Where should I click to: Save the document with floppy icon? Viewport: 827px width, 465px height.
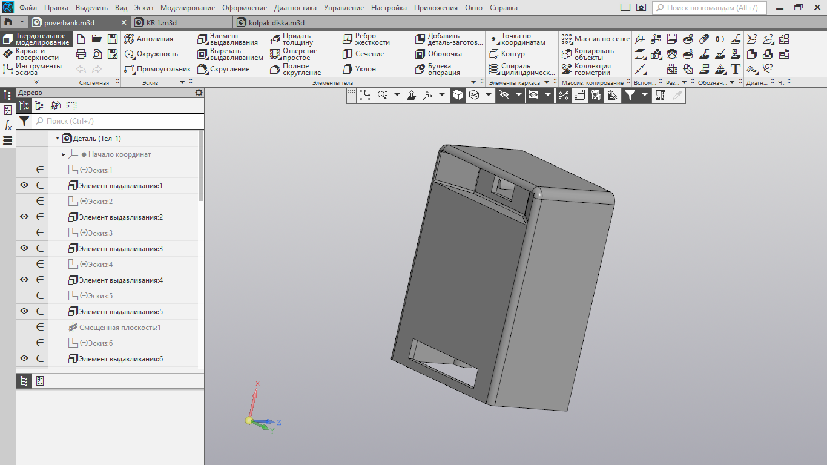(113, 39)
